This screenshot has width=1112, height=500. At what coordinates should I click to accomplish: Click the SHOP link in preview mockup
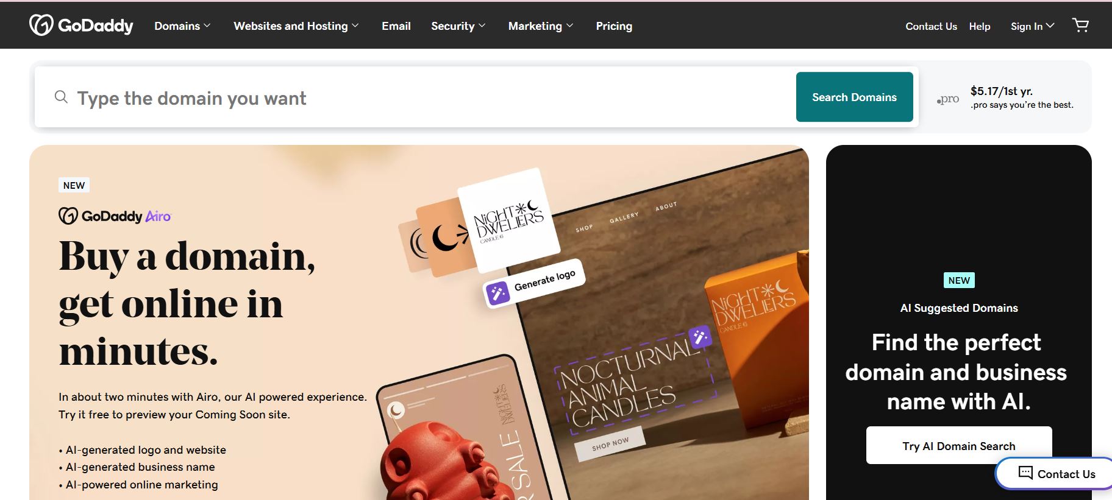584,228
